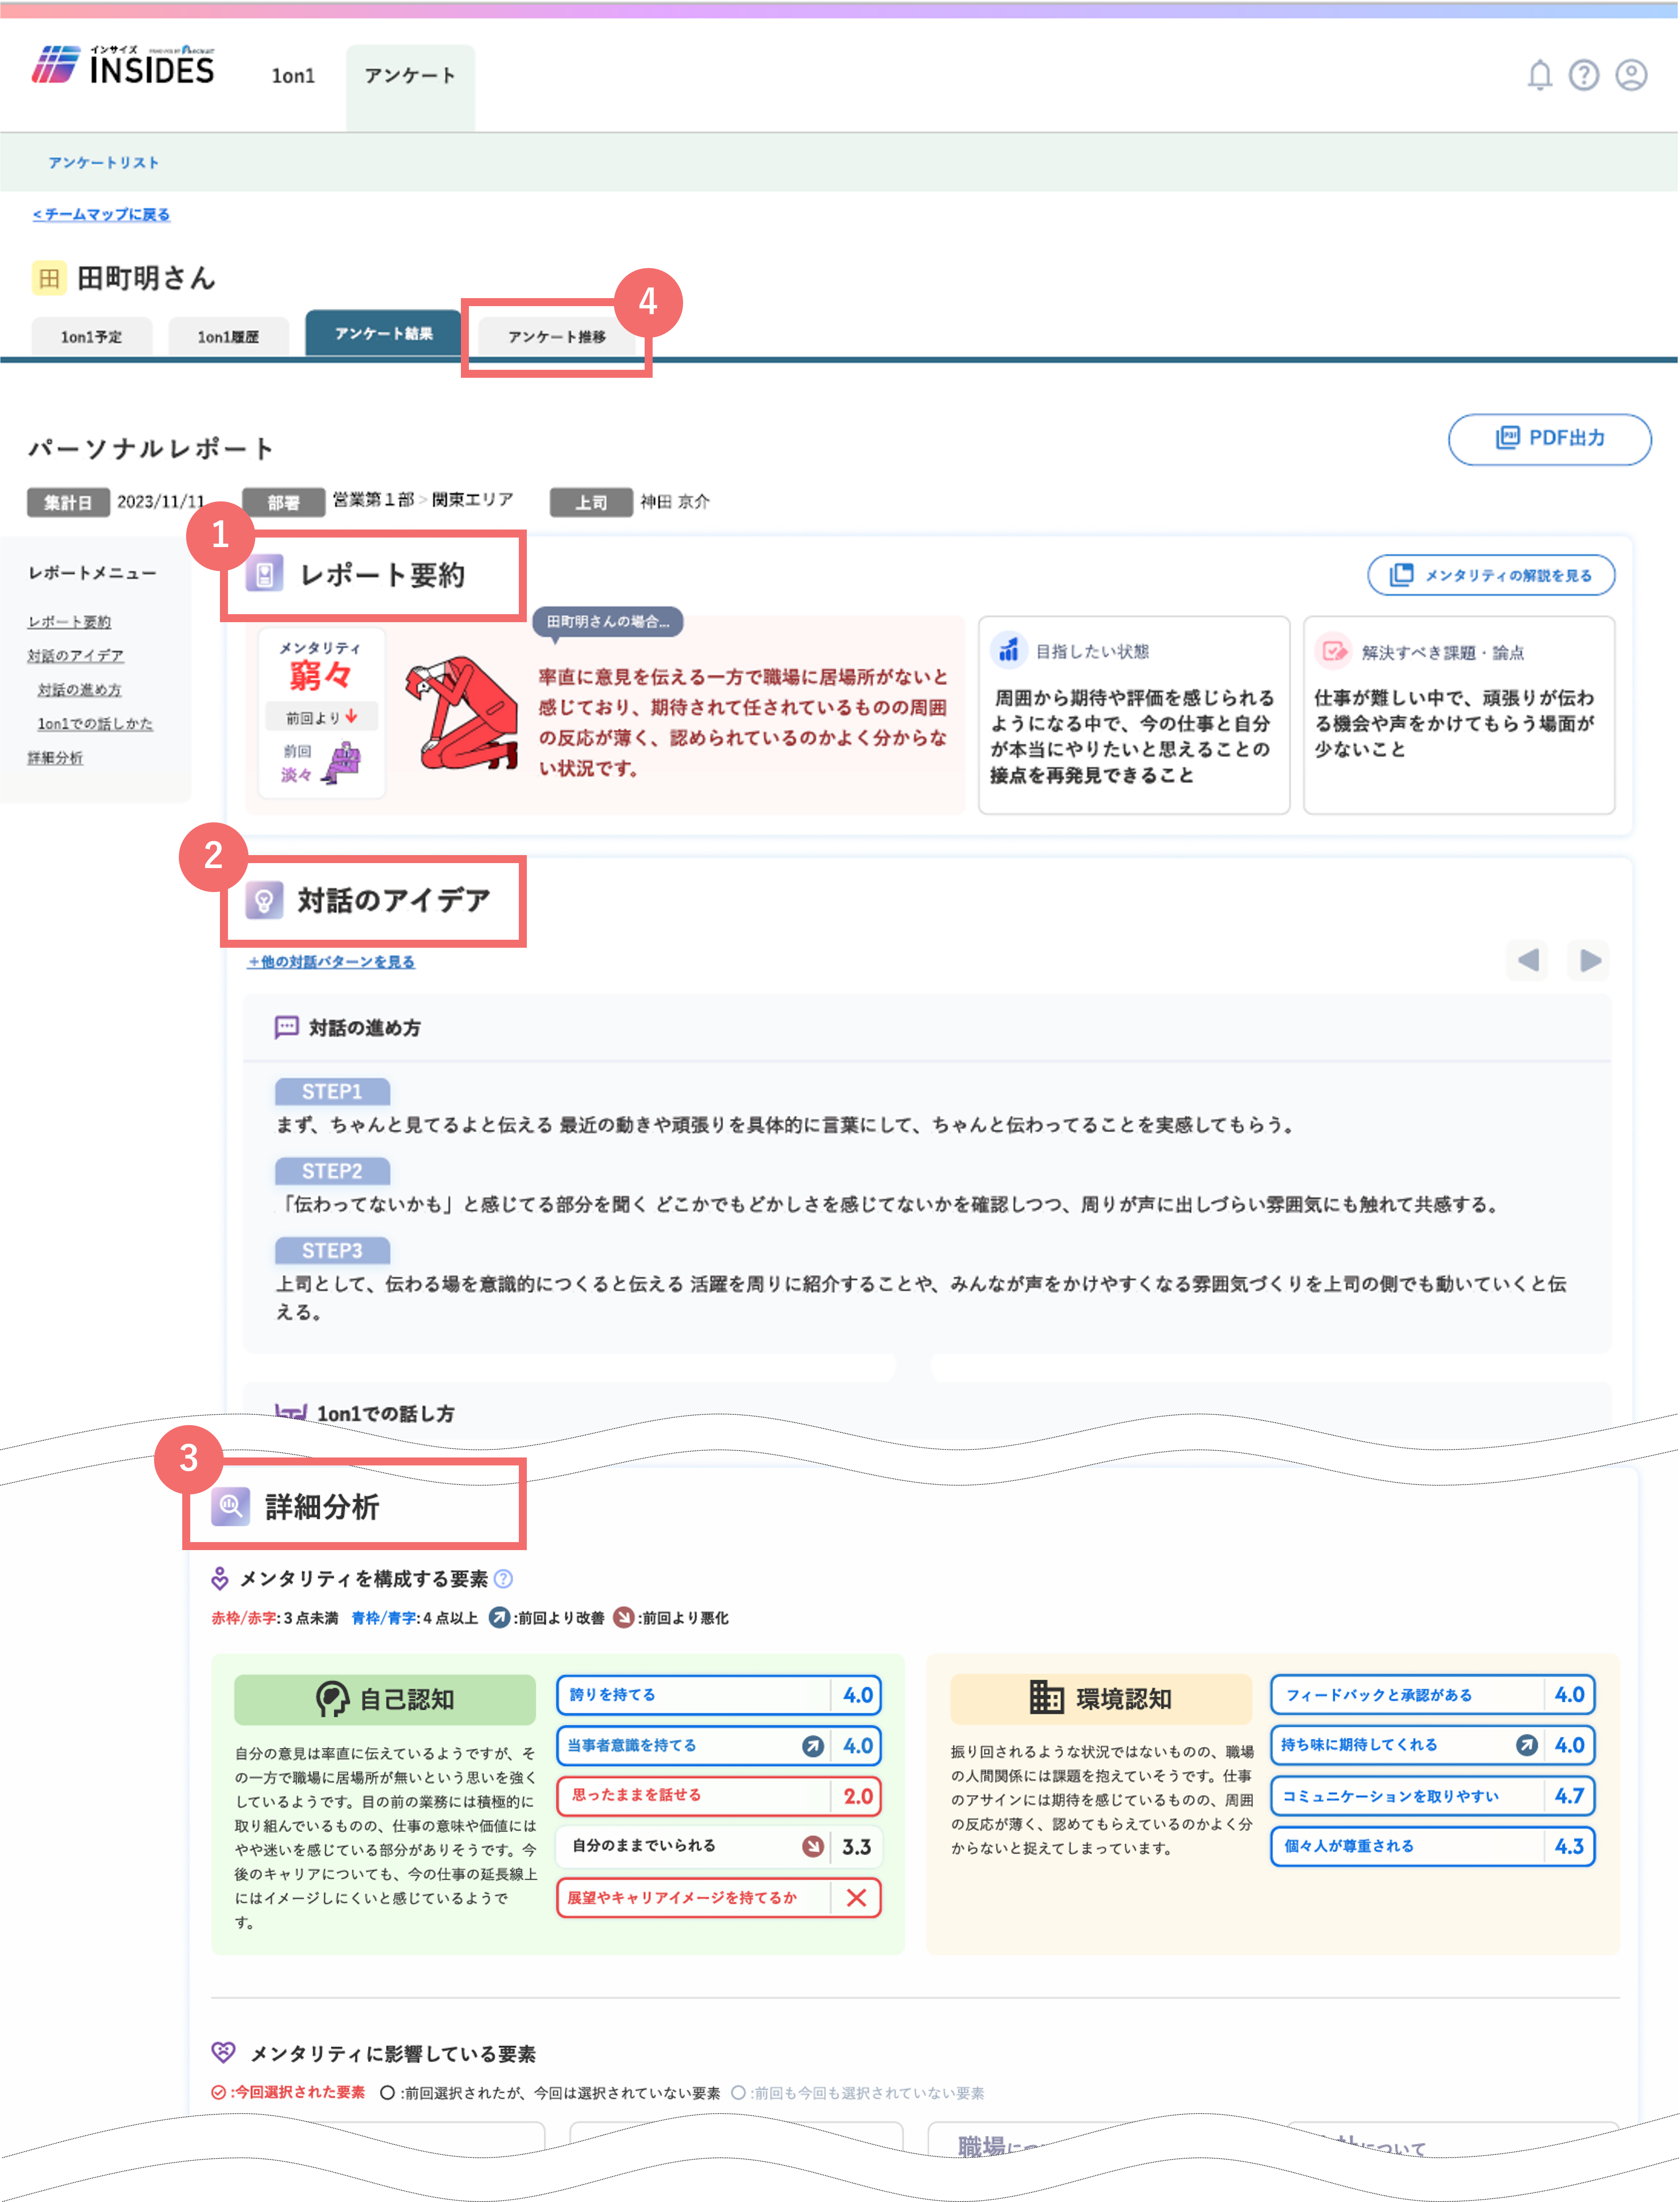Click the STEP3 label
The height and width of the screenshot is (2202, 1680).
click(x=332, y=1251)
